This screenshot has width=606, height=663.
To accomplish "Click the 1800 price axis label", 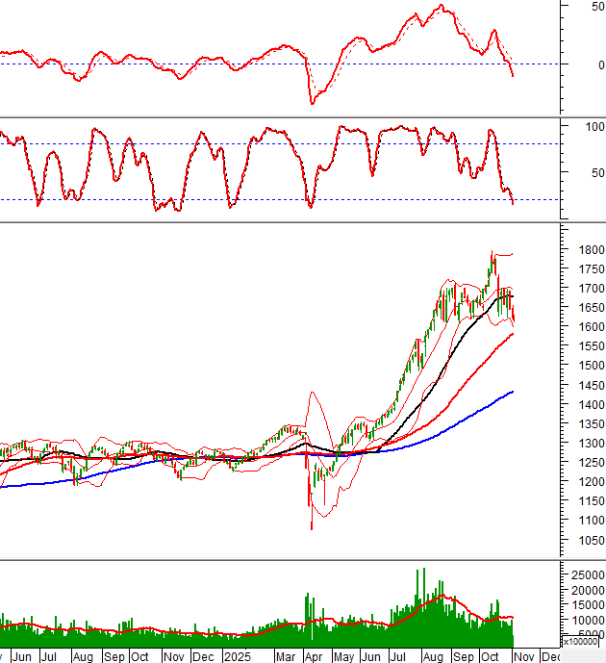I will coord(579,250).
